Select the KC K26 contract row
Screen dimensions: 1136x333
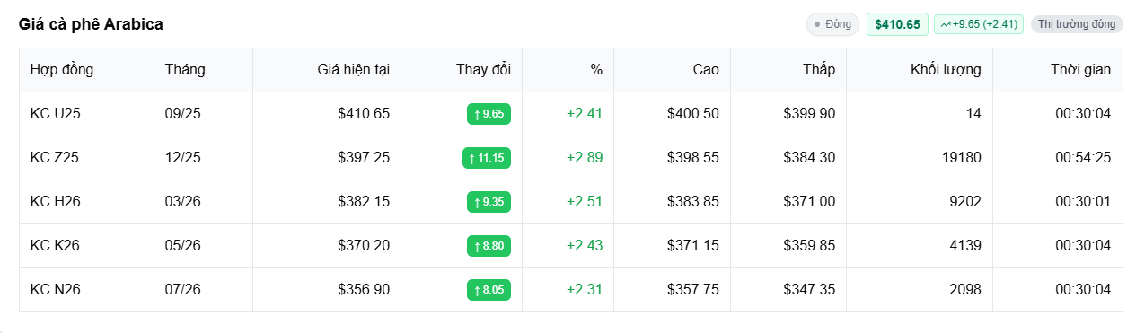571,246
